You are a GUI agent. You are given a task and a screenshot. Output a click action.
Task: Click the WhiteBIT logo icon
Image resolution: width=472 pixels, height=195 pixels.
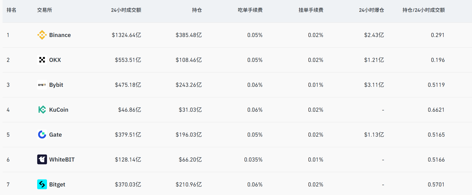pos(42,159)
